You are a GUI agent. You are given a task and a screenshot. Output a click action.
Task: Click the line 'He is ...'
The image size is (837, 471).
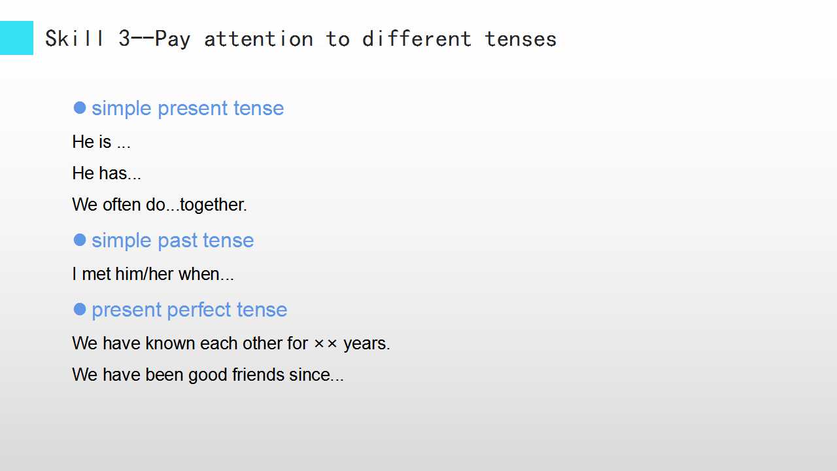click(101, 141)
